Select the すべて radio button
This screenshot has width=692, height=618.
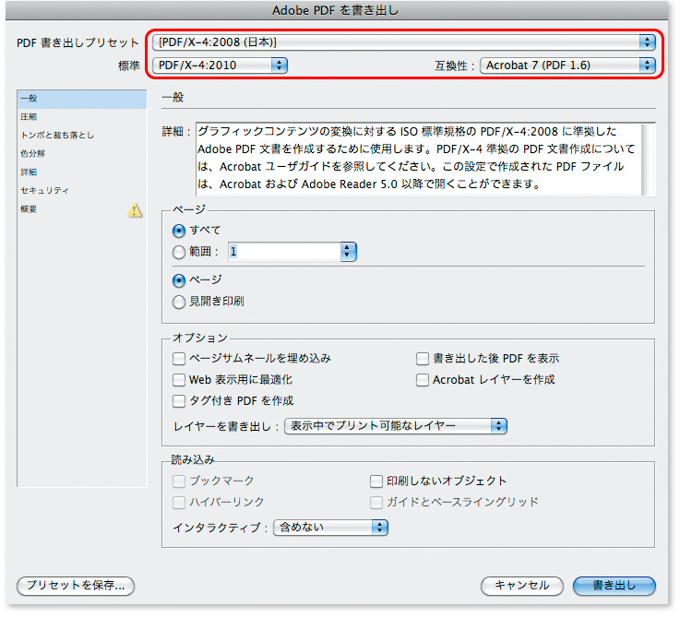click(x=179, y=231)
